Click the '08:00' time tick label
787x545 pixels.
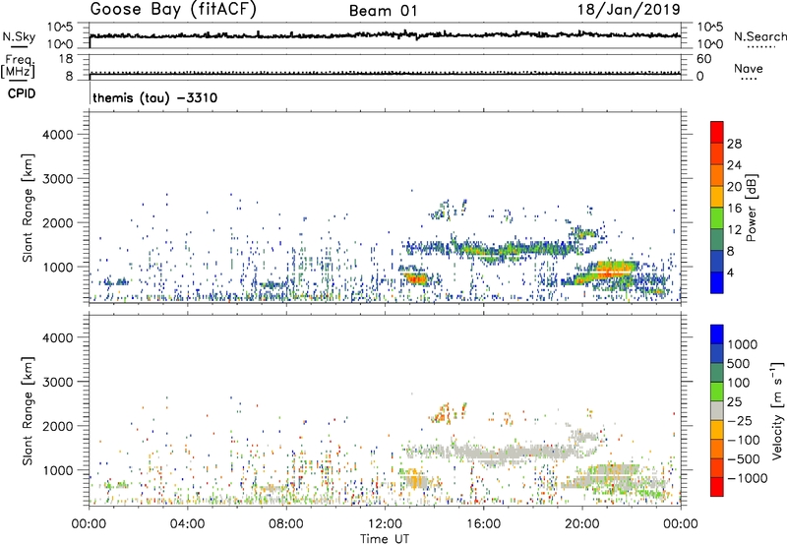tap(286, 524)
